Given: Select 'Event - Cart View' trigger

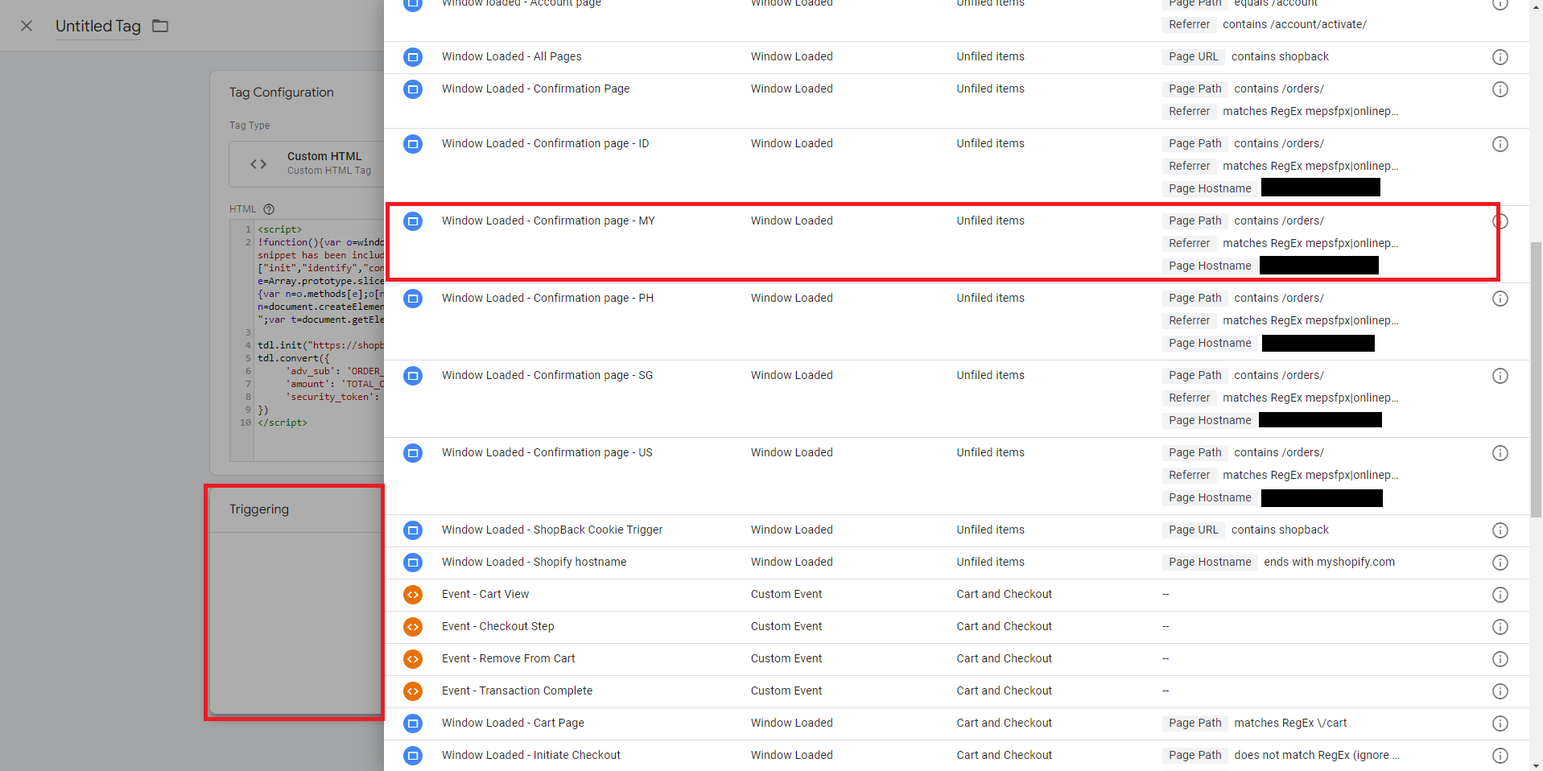Looking at the screenshot, I should pos(956,595).
